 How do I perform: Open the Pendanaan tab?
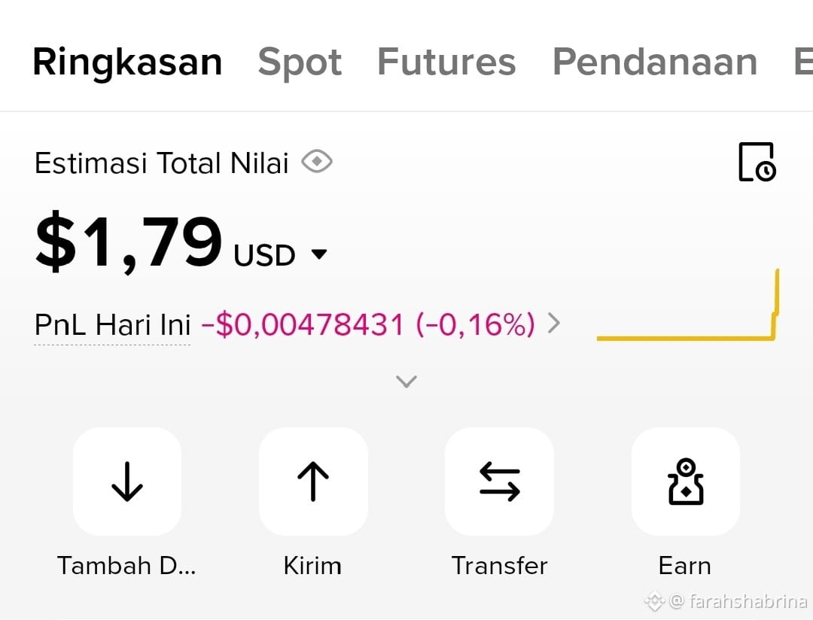tap(655, 62)
